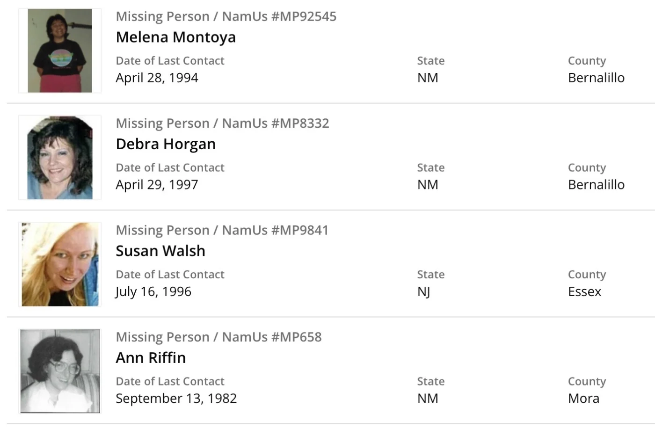Open the Melena Montoya name link
Screen dimensions: 655x428
(175, 37)
